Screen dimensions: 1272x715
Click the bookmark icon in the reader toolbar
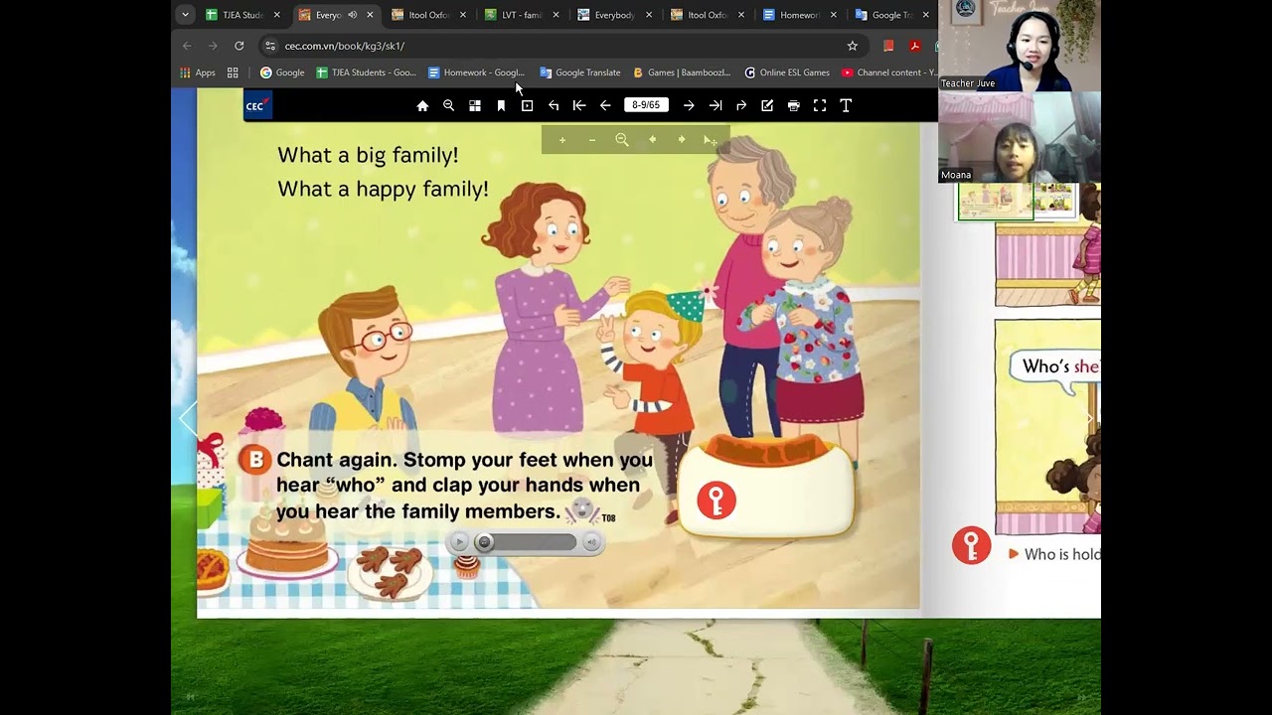point(501,105)
